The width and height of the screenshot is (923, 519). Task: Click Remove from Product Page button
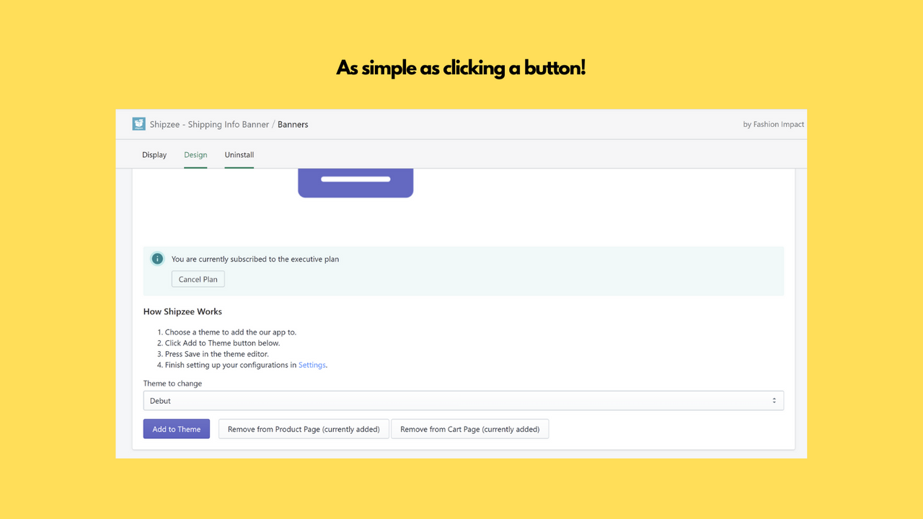click(x=304, y=428)
